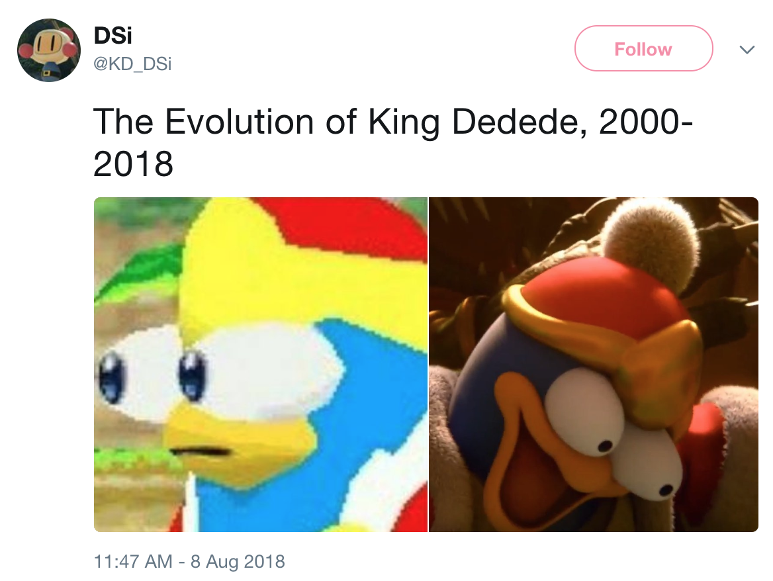
Task: Open the @KD_DSi profile link
Action: (133, 64)
